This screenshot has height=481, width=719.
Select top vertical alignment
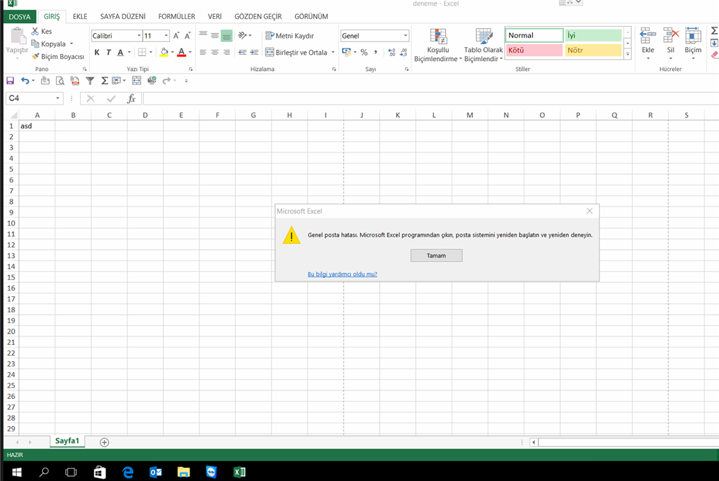pyautogui.click(x=203, y=35)
